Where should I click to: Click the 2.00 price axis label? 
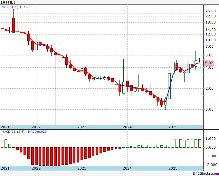coord(210,88)
